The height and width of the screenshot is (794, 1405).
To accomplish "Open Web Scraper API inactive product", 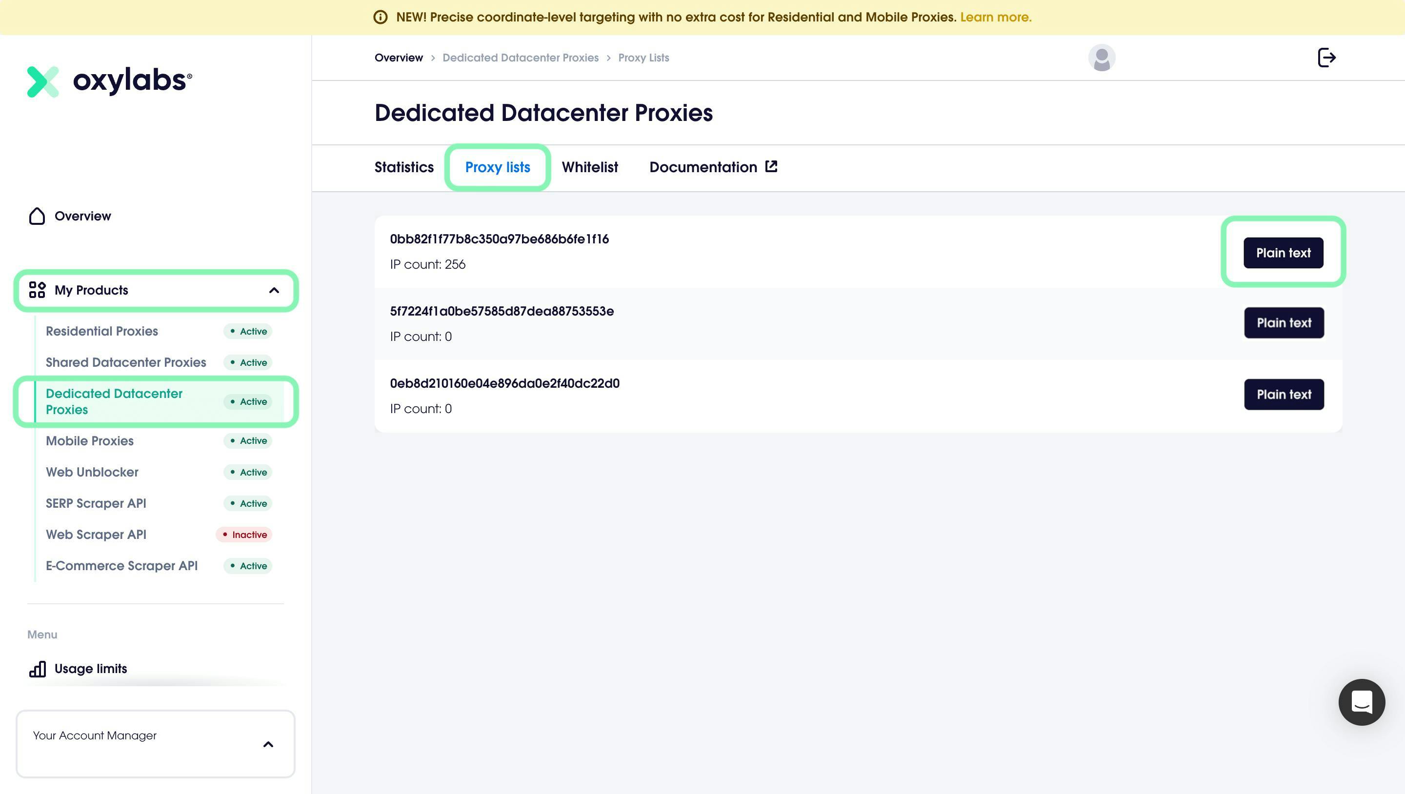I will coord(96,535).
